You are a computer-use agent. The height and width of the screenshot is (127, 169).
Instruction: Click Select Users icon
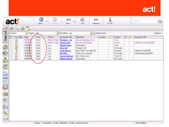pos(95,33)
